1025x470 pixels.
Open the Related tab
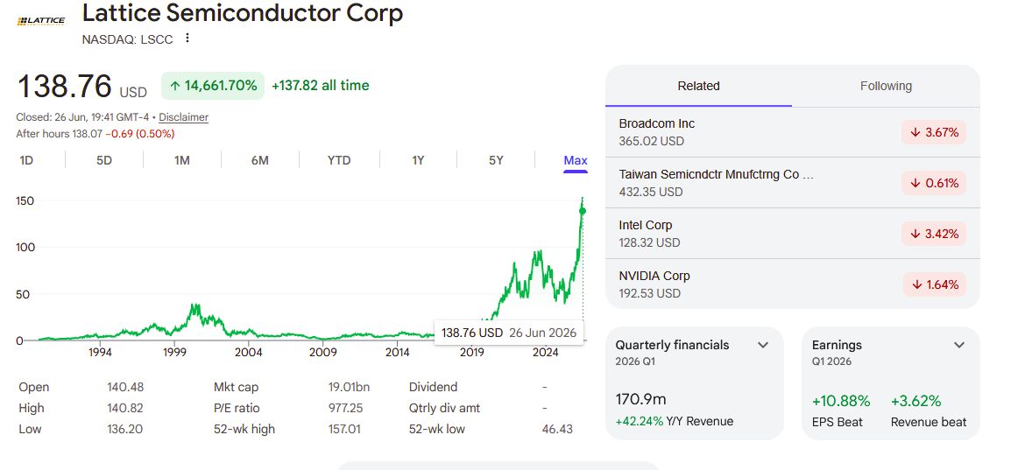(698, 86)
